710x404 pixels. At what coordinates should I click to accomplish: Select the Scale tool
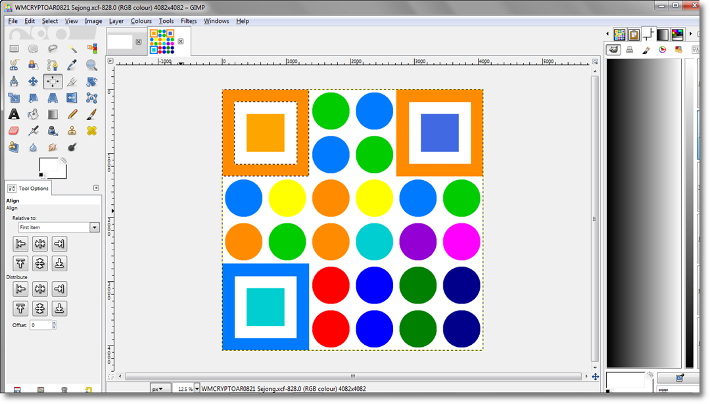(14, 98)
